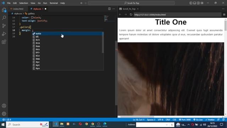This screenshot has height=128, width=227.
Task: Select the Scroll_To_Top preview tab
Action: 129,9
